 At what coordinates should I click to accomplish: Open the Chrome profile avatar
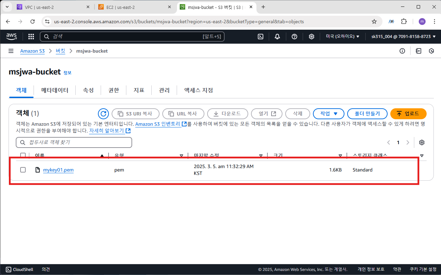point(422,22)
